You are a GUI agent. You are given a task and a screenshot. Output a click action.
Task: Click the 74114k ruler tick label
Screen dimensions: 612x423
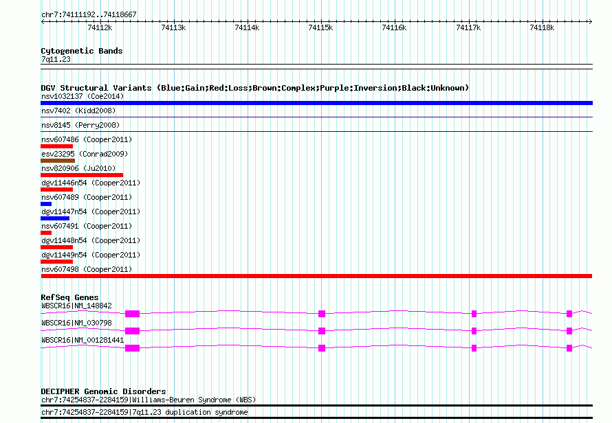247,28
